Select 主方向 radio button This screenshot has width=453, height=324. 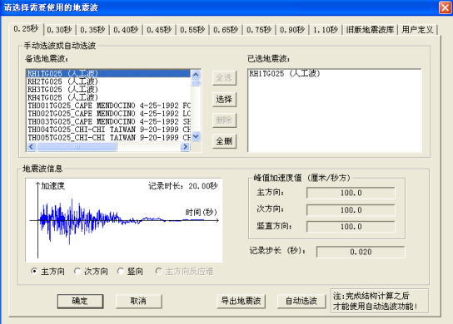(48, 272)
